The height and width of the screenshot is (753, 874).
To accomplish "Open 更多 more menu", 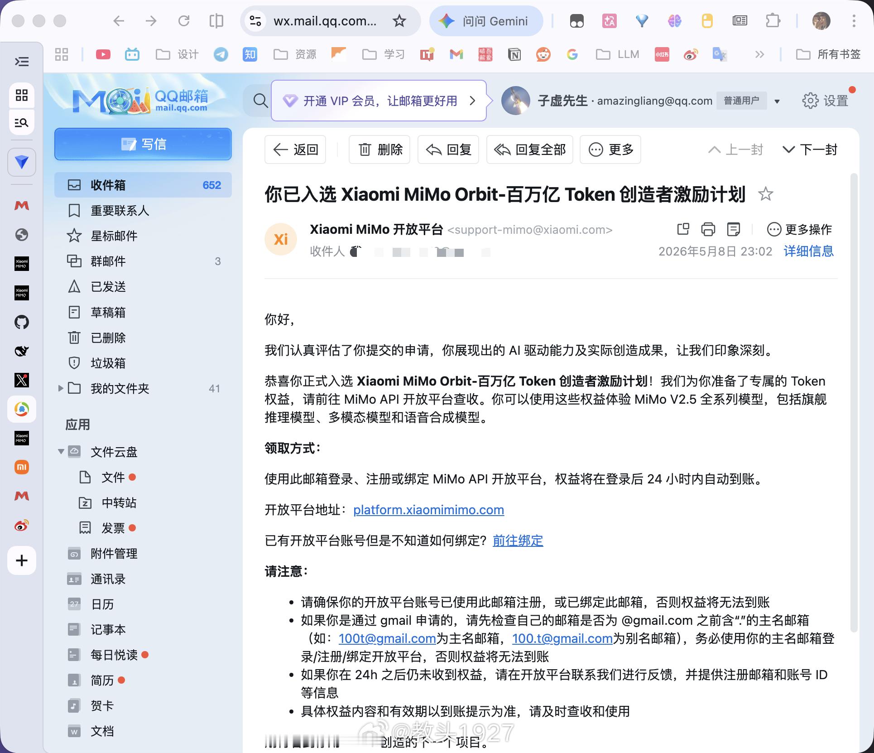I will tap(610, 150).
